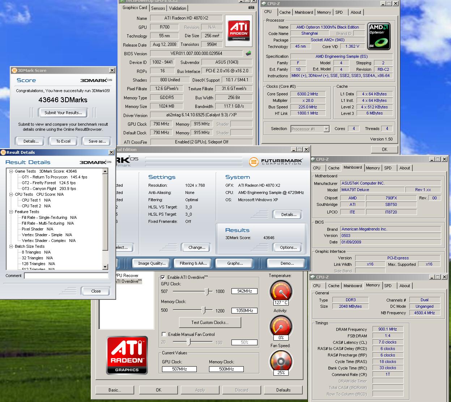Click OK in the top CPU-Z window
This screenshot has width=451, height=402.
coord(384,149)
